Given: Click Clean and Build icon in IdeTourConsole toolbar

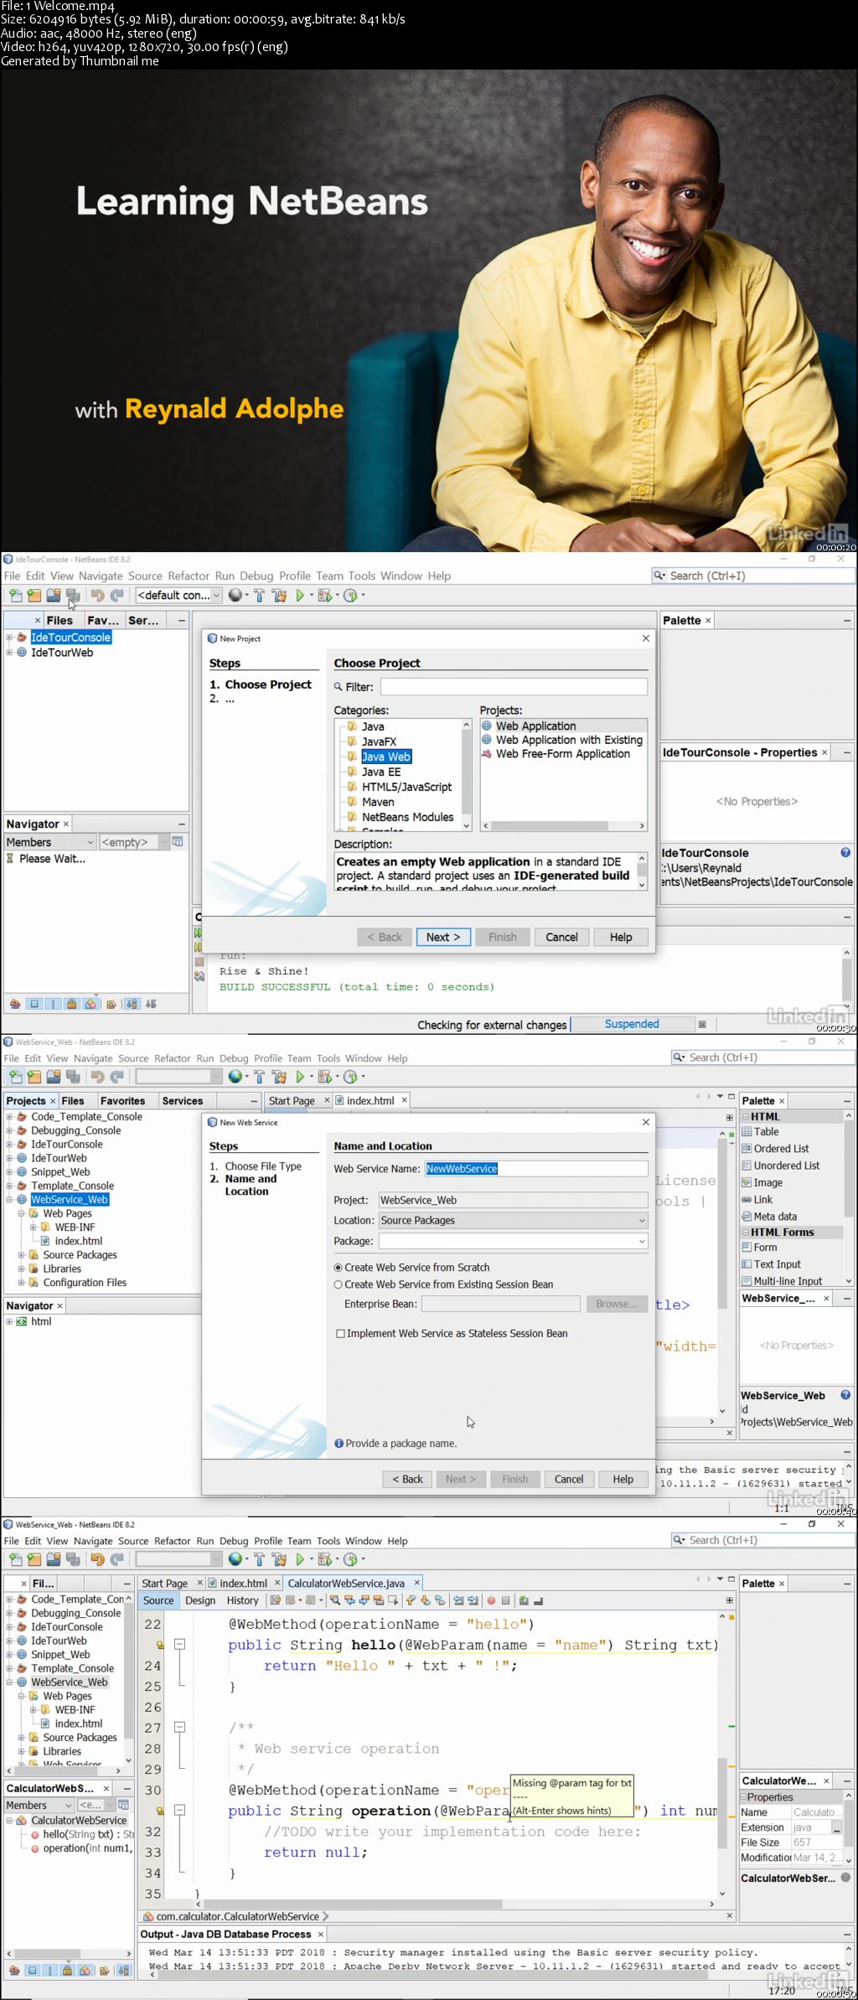Looking at the screenshot, I should pos(279,595).
